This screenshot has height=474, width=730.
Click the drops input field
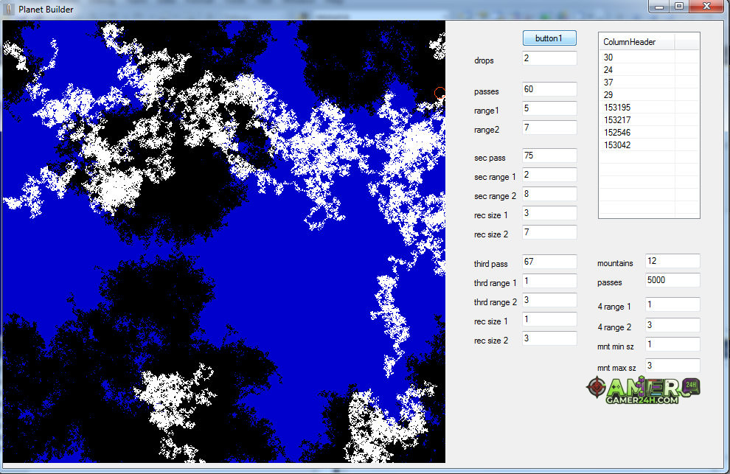tap(549, 58)
